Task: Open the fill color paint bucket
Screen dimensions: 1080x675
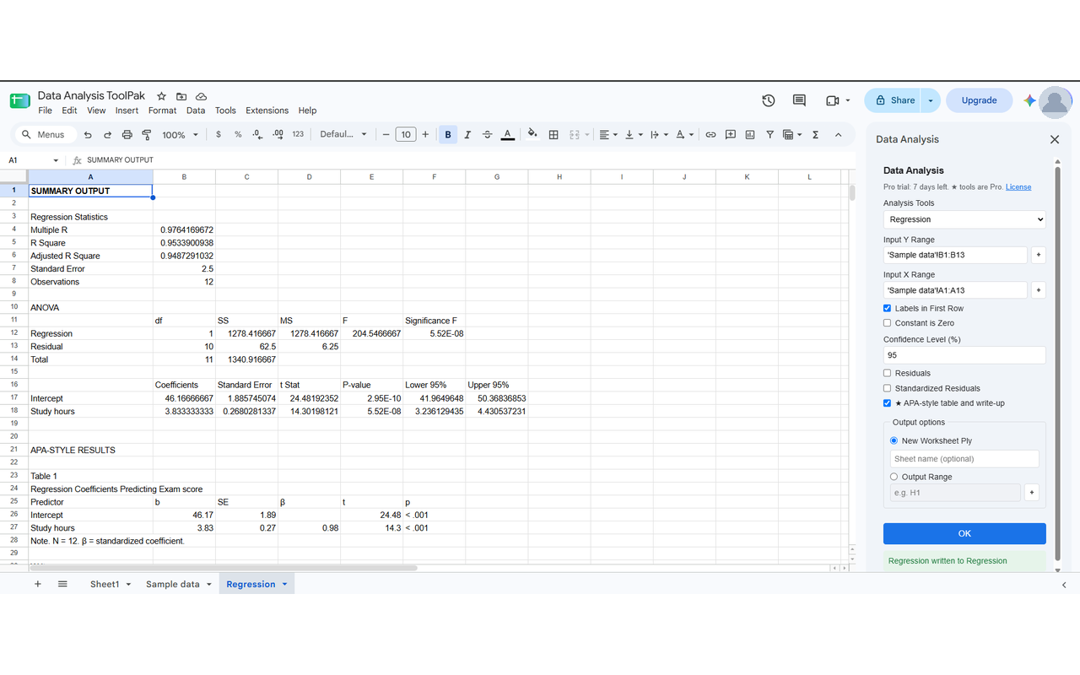Action: point(532,134)
